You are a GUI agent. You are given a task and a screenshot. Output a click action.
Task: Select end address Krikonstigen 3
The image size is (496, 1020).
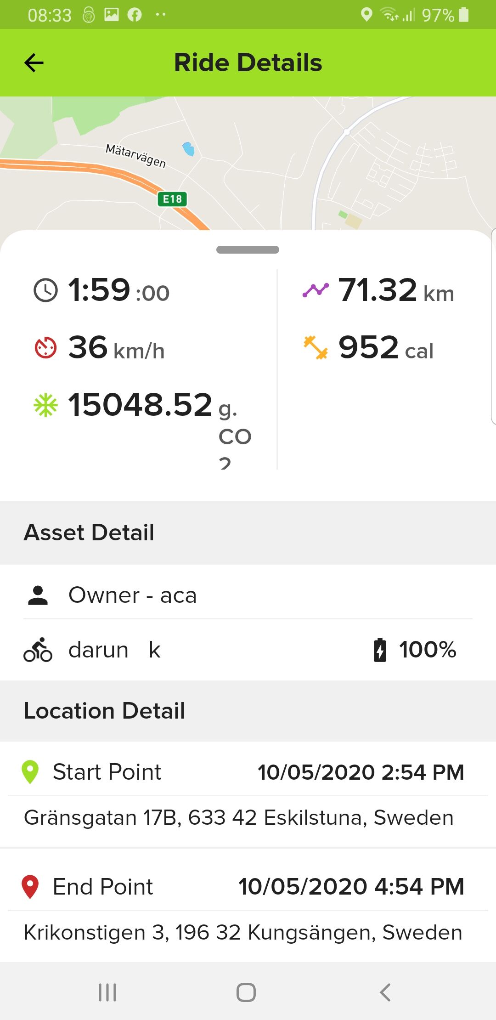coord(243,933)
